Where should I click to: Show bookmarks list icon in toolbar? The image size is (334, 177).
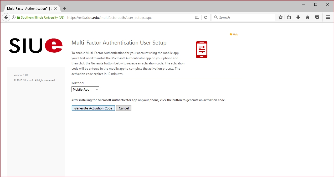click(x=289, y=18)
